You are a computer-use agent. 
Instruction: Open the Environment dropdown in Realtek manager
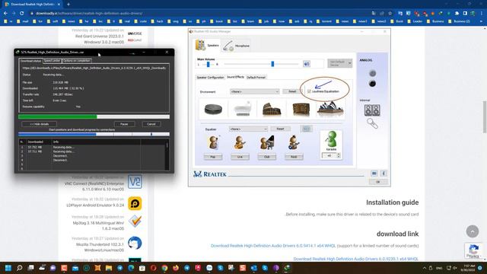255,91
